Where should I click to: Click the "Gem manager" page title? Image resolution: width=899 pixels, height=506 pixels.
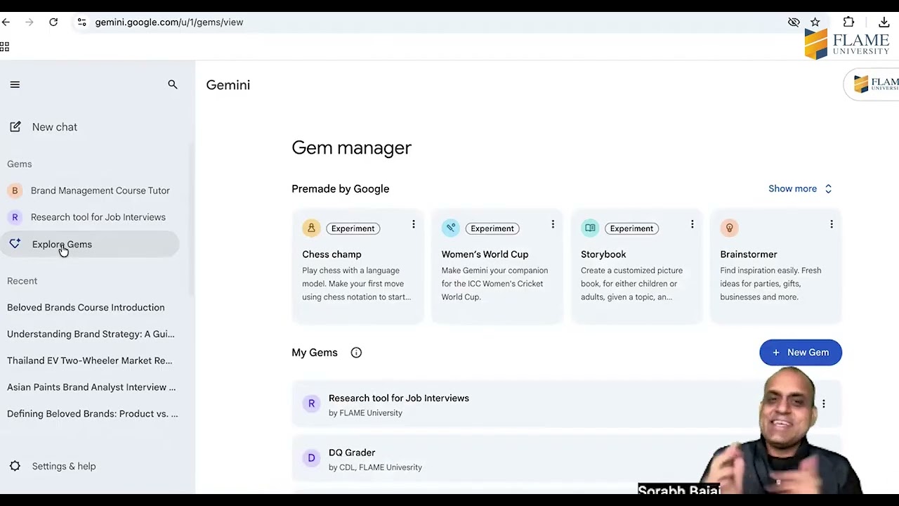(351, 148)
